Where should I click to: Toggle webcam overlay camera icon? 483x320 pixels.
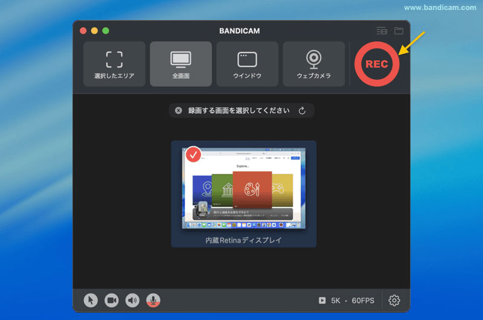tap(112, 300)
